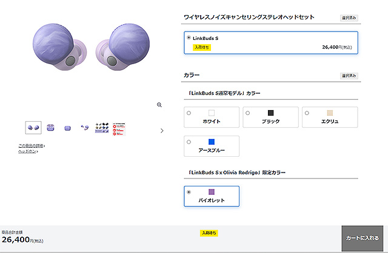Click the ワイヤレスノイズキャンセリングステレオヘッドセット heading
The width and height of the screenshot is (388, 253).
[249, 17]
